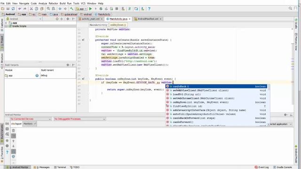Open the app run configuration dropdown

click(81, 9)
